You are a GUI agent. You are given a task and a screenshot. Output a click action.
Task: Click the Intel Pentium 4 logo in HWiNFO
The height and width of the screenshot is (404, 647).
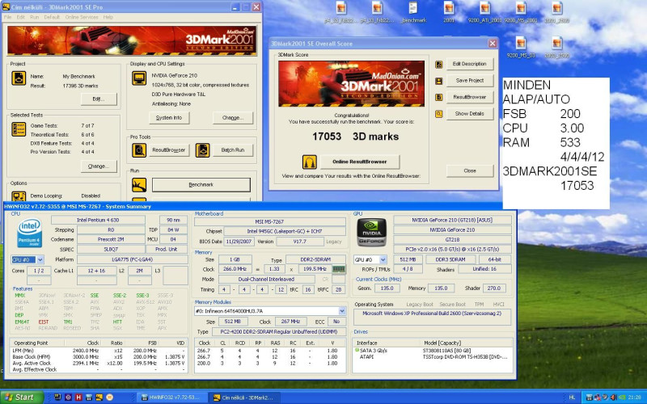pos(29,233)
